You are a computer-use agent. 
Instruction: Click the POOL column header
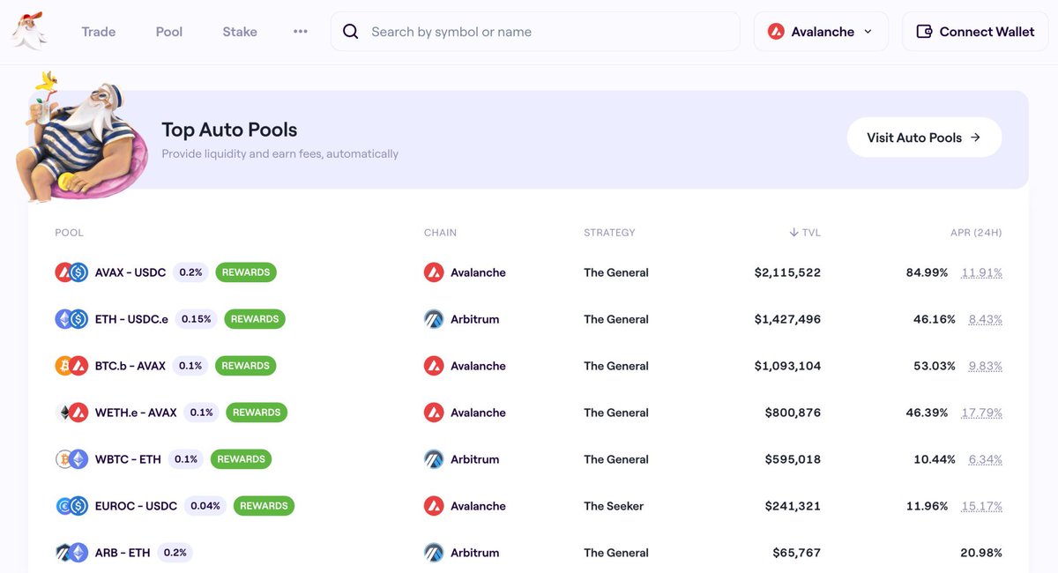point(69,233)
